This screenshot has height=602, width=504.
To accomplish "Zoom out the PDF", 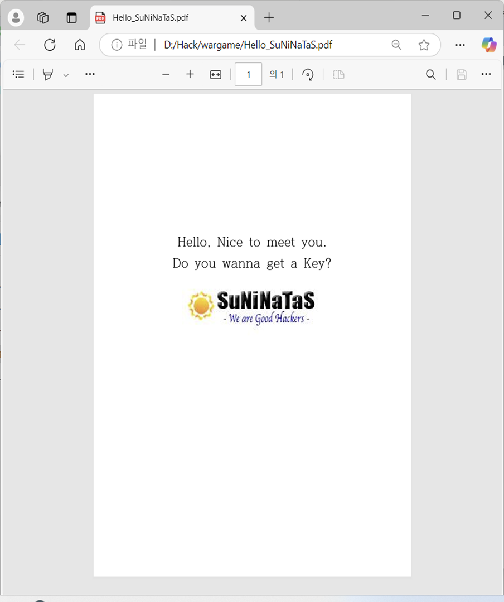I will click(x=166, y=74).
